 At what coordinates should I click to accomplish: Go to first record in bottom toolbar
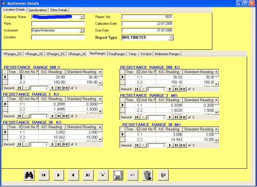pos(44,175)
